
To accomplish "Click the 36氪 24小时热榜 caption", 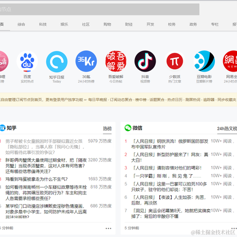I will coord(86,81).
